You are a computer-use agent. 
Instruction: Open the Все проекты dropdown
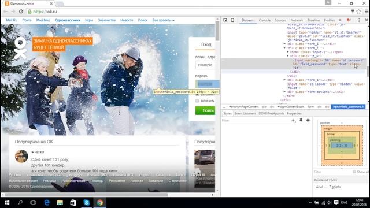163,20
